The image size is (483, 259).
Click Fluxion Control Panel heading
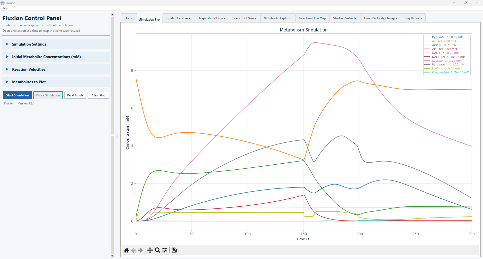tap(32, 18)
